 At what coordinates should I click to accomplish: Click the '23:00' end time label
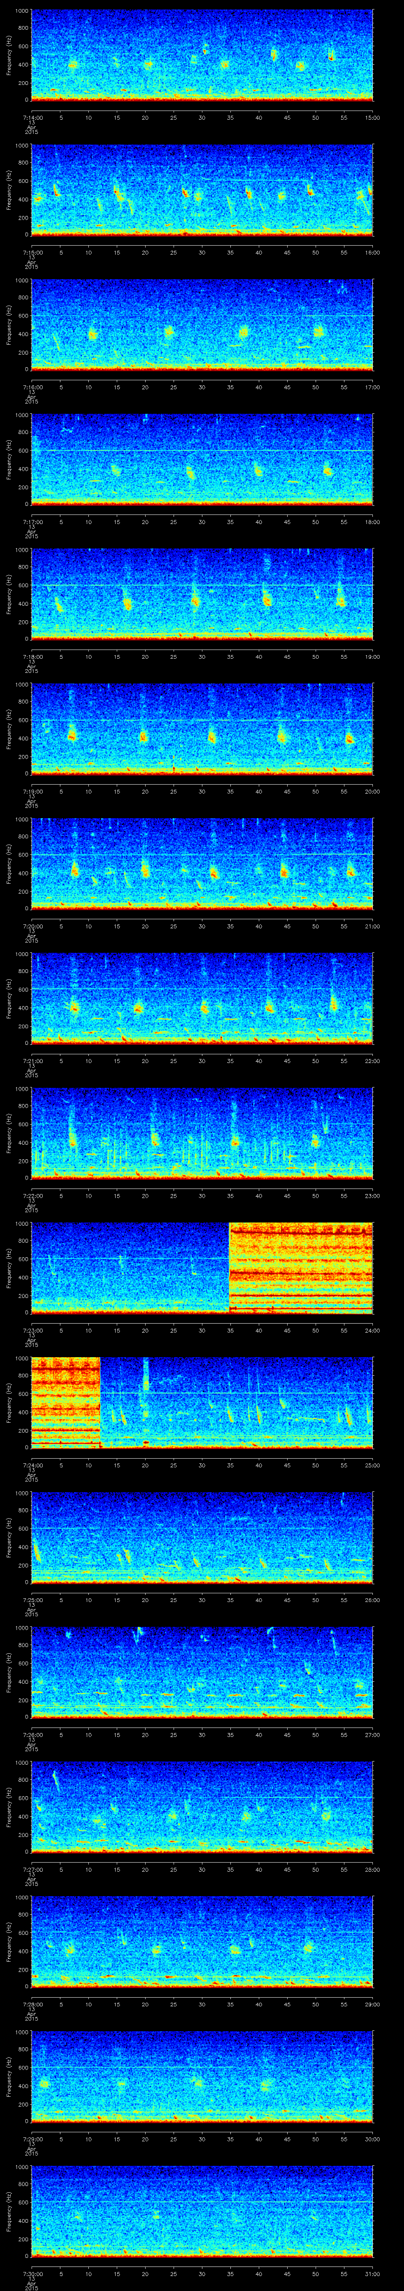[372, 1195]
